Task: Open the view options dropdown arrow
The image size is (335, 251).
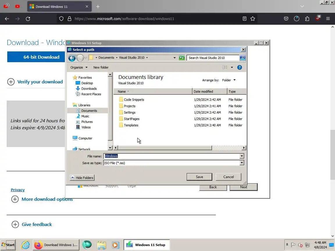Action: (x=232, y=67)
